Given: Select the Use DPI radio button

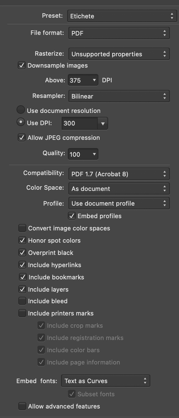Looking at the screenshot, I should [x=21, y=122].
